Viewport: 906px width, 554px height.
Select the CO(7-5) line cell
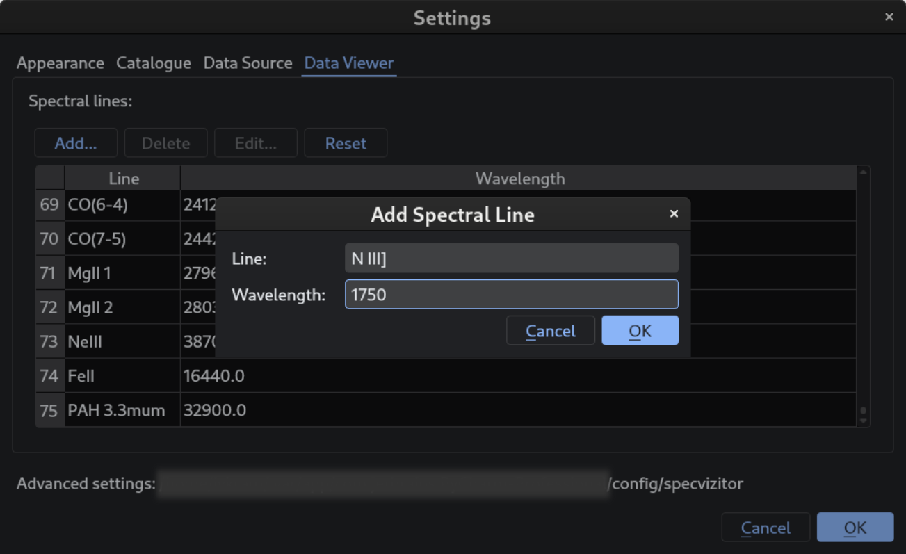coord(122,238)
